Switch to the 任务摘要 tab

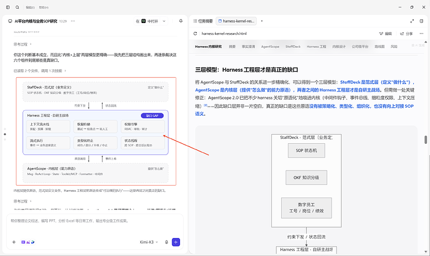(x=203, y=21)
